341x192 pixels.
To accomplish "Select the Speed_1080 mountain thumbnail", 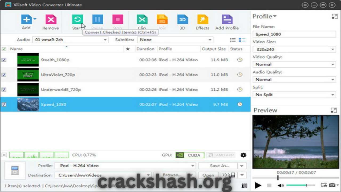I will pyautogui.click(x=28, y=104).
